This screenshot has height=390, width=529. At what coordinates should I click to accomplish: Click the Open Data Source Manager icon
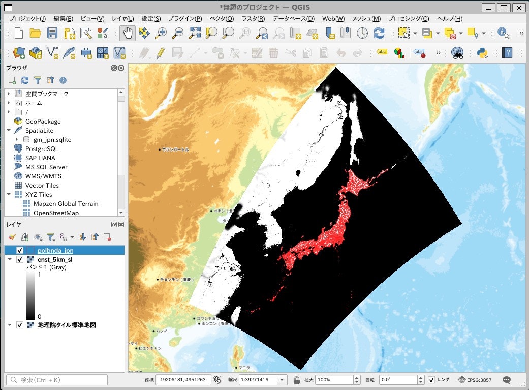(18, 52)
